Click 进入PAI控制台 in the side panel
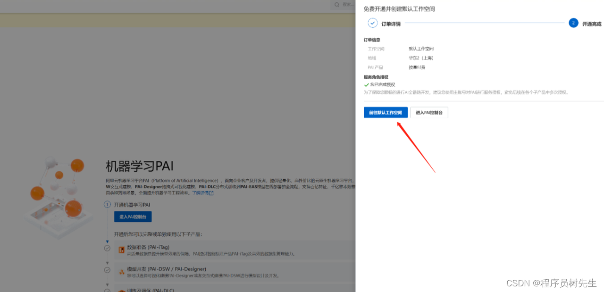The image size is (604, 292). coord(429,113)
